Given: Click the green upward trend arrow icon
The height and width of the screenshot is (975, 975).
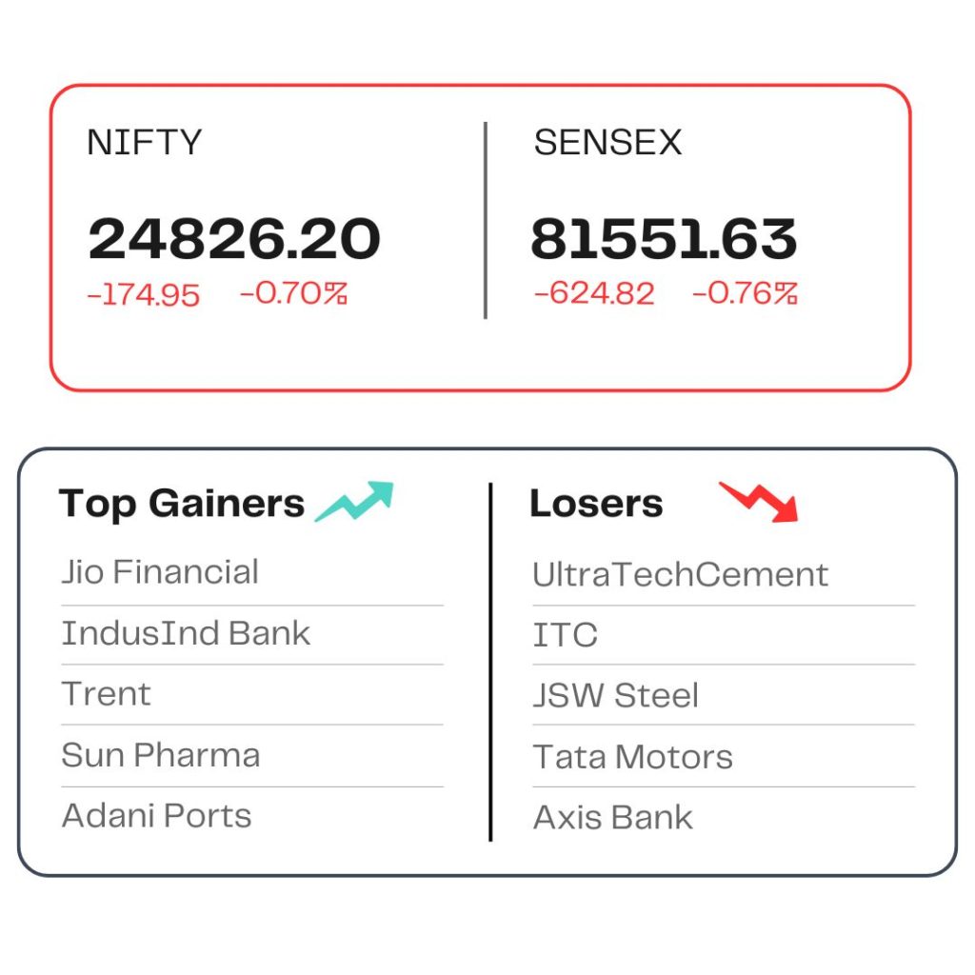Looking at the screenshot, I should pyautogui.click(x=354, y=501).
